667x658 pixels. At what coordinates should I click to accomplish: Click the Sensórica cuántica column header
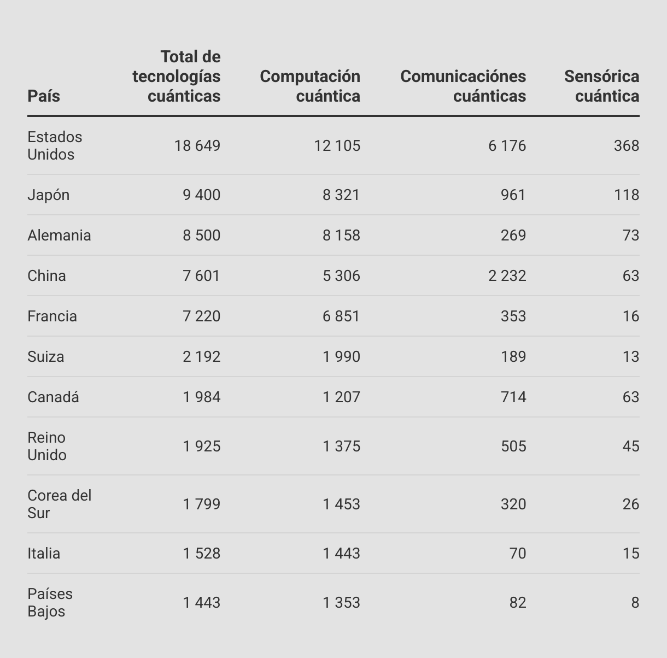pyautogui.click(x=601, y=86)
